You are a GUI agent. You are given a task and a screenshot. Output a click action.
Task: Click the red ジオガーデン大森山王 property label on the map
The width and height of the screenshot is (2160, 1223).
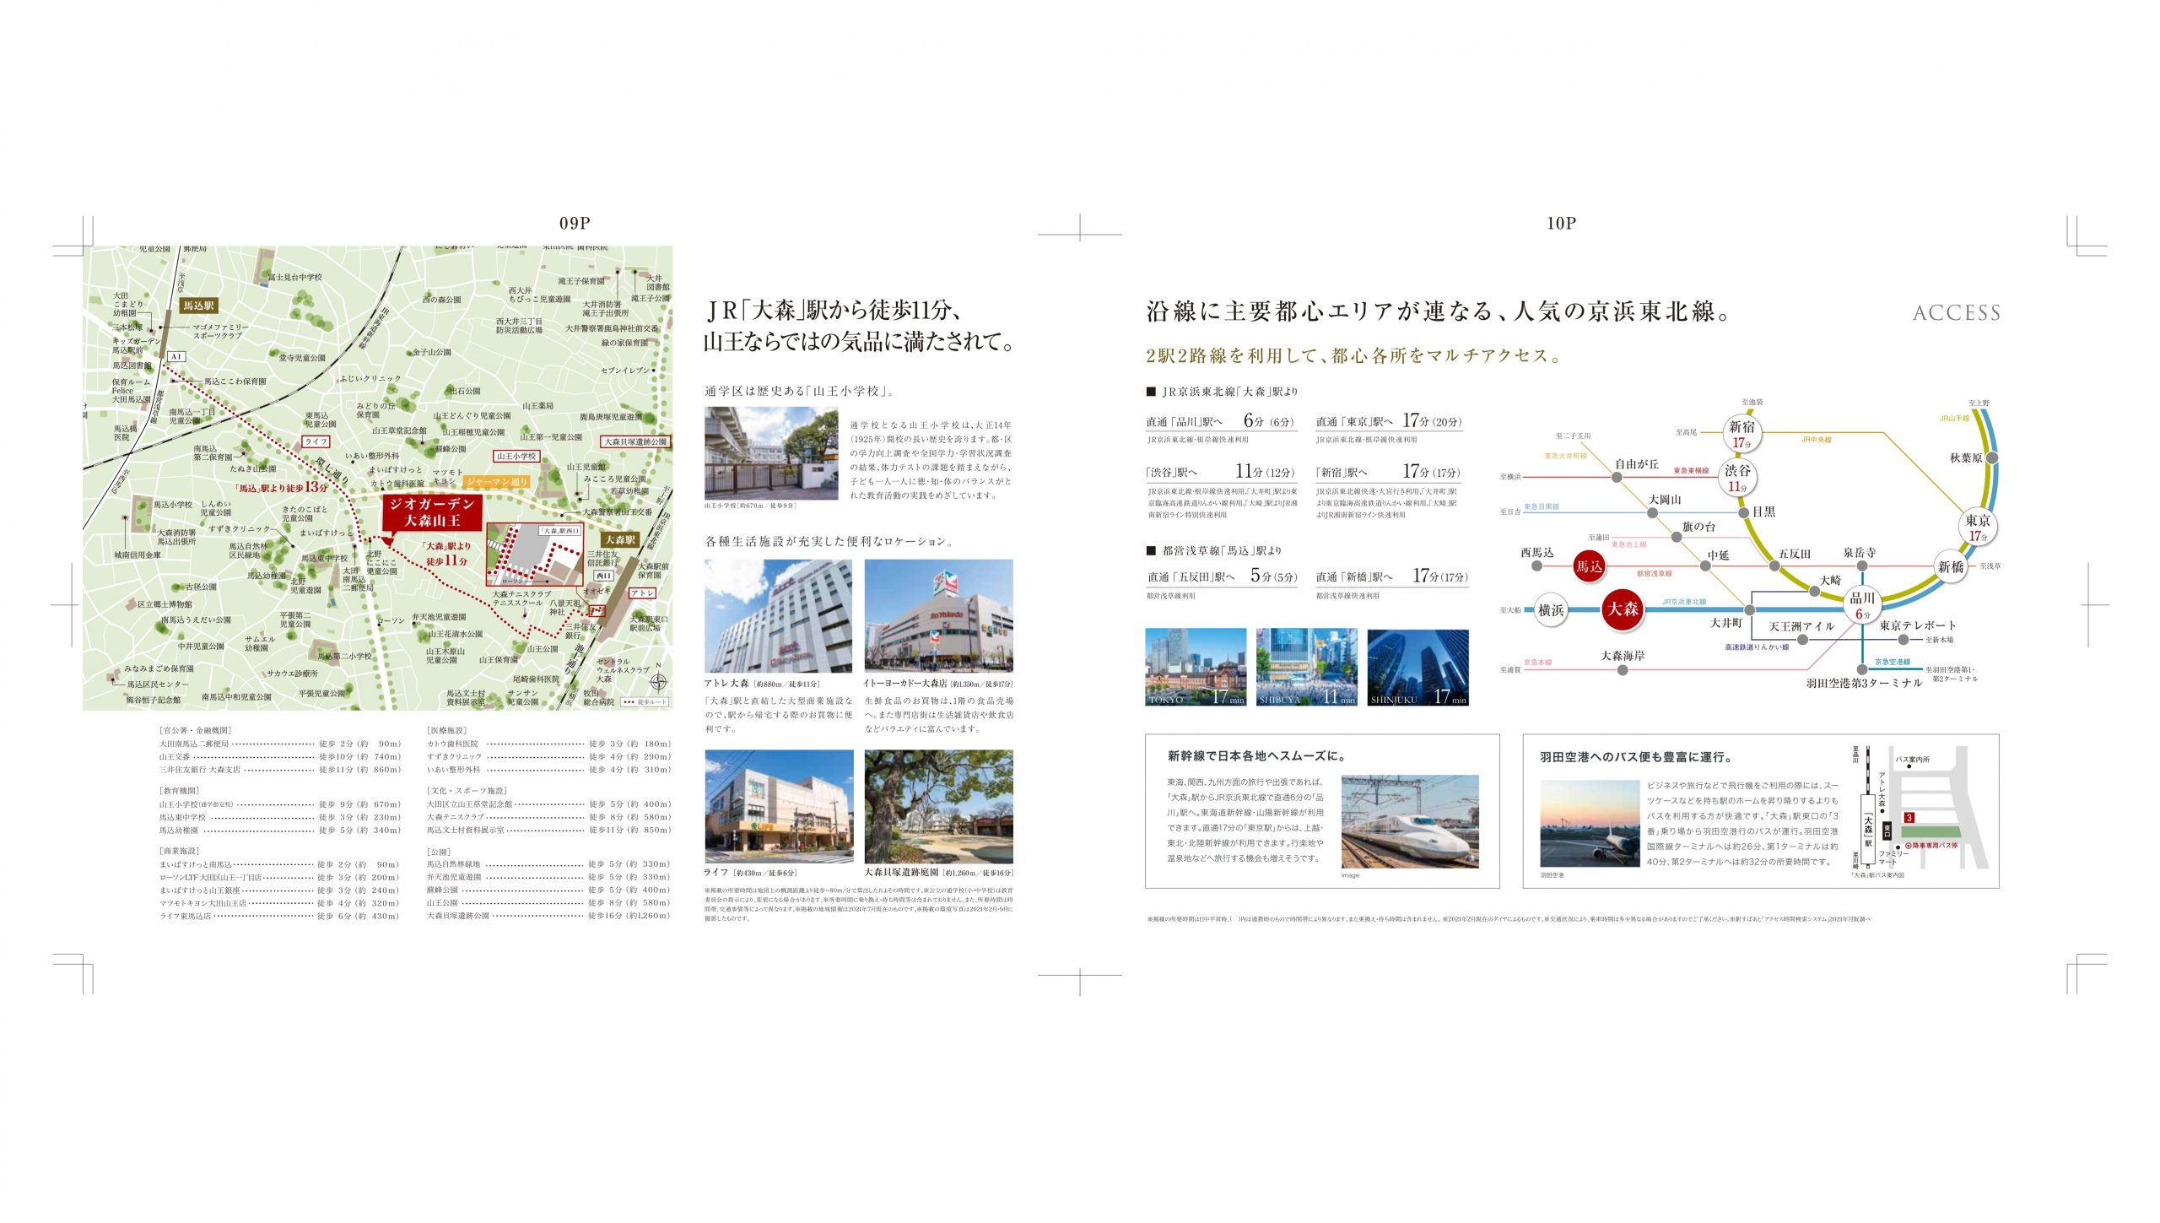(x=431, y=512)
